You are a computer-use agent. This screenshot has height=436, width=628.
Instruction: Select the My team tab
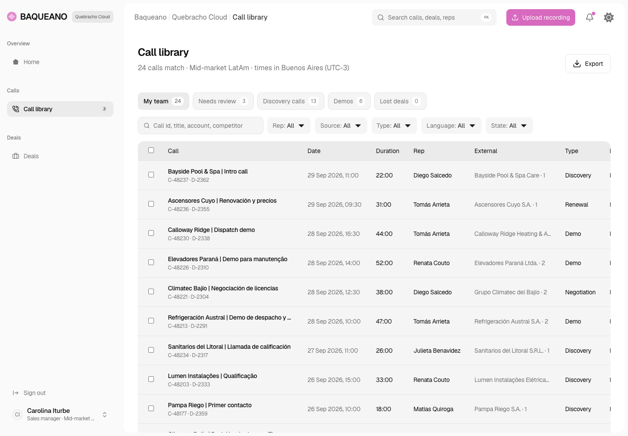[164, 101]
